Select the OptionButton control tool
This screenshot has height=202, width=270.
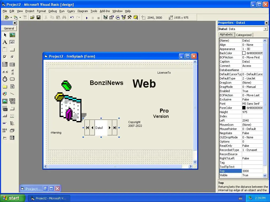click(x=12, y=57)
